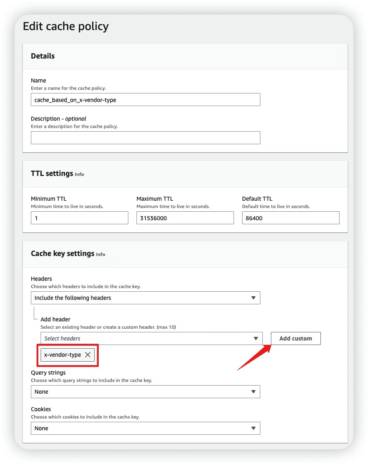The image size is (368, 464).
Task: Click the Cookies dropdown arrow icon
Action: click(x=253, y=428)
